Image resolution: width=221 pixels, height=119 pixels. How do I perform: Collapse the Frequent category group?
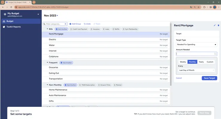click(x=47, y=62)
